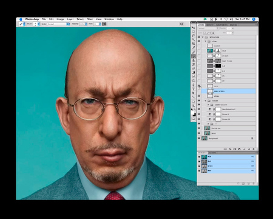The width and height of the screenshot is (273, 219).
Task: Open the File menu
Action: click(x=44, y=19)
